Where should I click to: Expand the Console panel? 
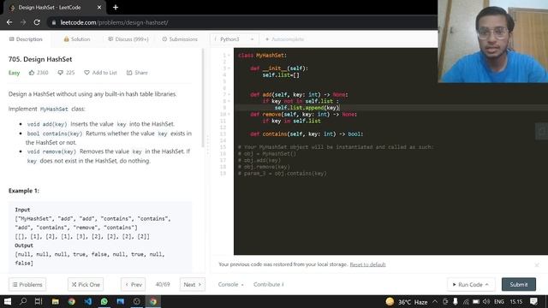coord(230,285)
